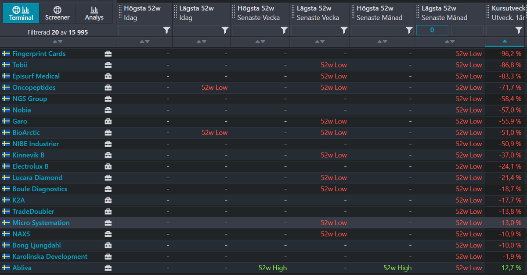Click the Filtrerad 20 av 15 995 text
Screen dimensions: 527x275
[58, 32]
